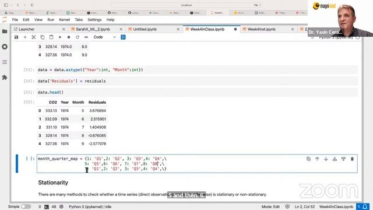This screenshot has height=210, width=373.
Task: Insert a cell below the active cell
Action: 343,159
